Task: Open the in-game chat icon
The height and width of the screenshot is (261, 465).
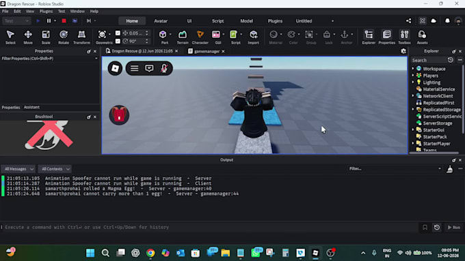Action: click(149, 68)
